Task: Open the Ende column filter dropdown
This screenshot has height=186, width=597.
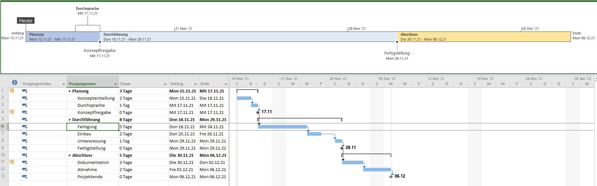Action: 226,84
